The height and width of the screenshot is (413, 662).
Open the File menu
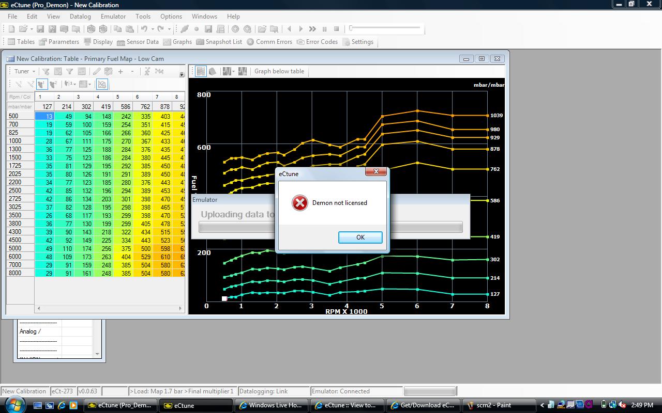12,17
